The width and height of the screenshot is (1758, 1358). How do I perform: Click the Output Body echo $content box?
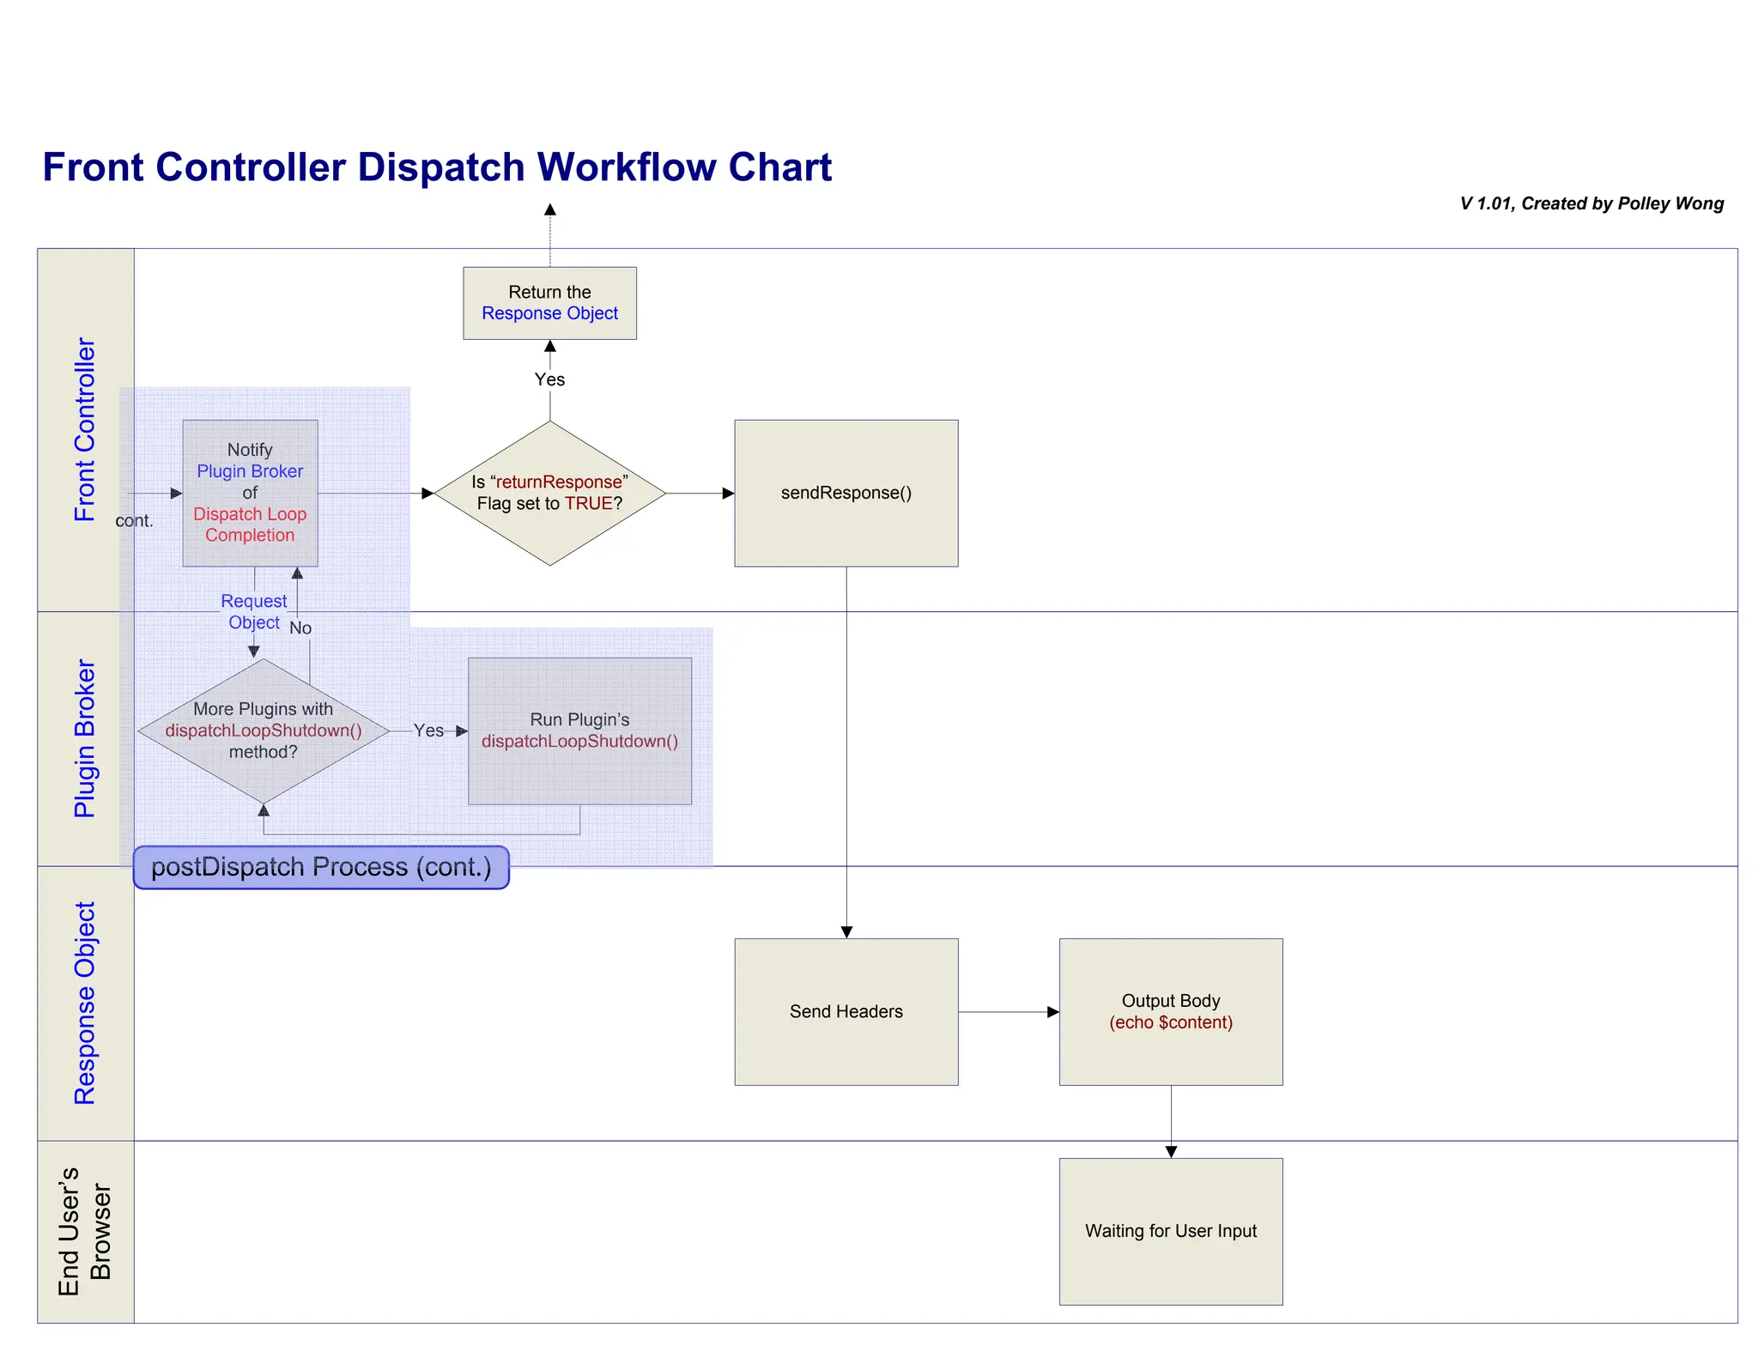pyautogui.click(x=1170, y=1011)
